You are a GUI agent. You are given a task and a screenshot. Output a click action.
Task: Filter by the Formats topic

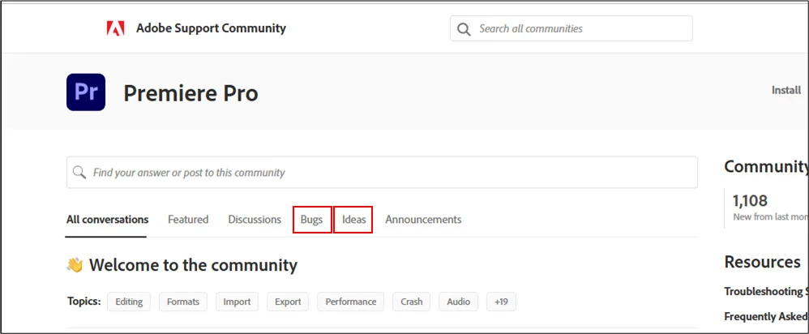[x=182, y=302]
